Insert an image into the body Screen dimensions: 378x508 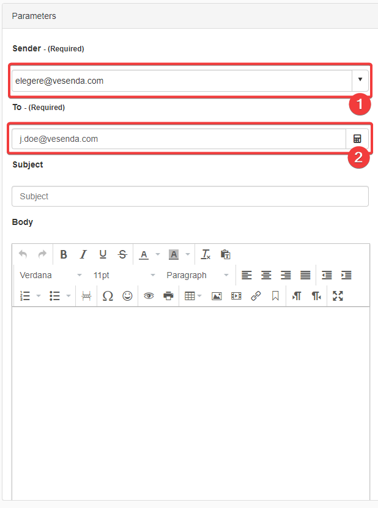click(x=217, y=296)
